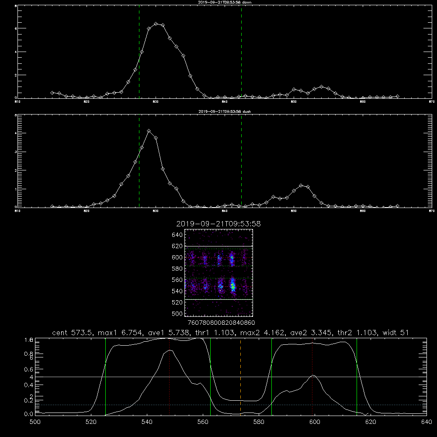Select the 'max2 4.162' value
The width and height of the screenshot is (437, 437).
click(x=262, y=333)
